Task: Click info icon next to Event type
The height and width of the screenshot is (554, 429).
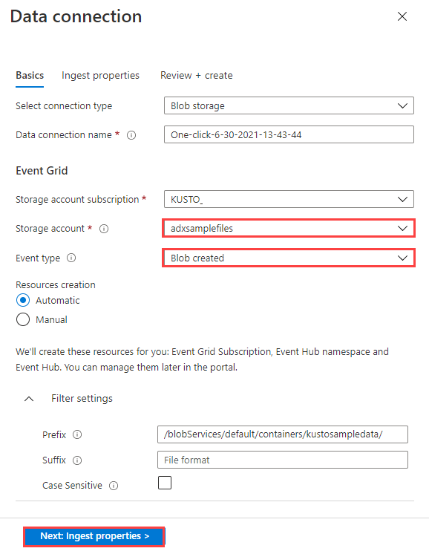Action: click(71, 258)
